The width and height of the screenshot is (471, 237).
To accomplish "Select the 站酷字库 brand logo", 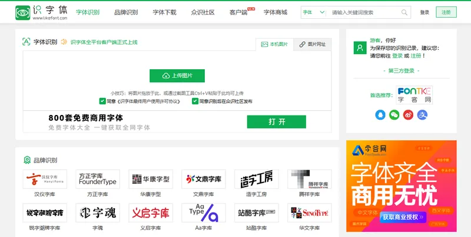I will [256, 213].
